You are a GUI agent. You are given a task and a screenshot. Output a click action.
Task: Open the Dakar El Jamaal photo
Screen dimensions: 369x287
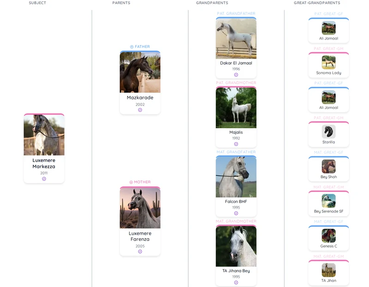(x=236, y=38)
